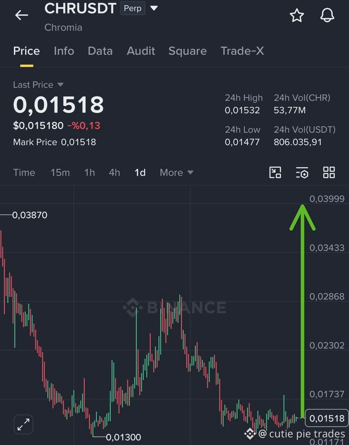Click the 24h High value 0,01532
The image size is (349, 445).
(242, 110)
